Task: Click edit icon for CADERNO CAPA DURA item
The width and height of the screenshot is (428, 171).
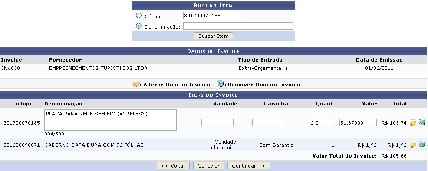Action: (413, 145)
